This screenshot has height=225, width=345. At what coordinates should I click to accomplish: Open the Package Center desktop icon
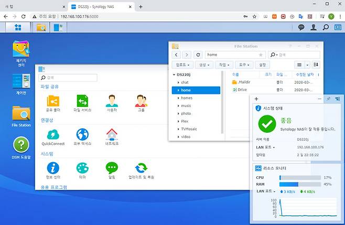point(21,53)
